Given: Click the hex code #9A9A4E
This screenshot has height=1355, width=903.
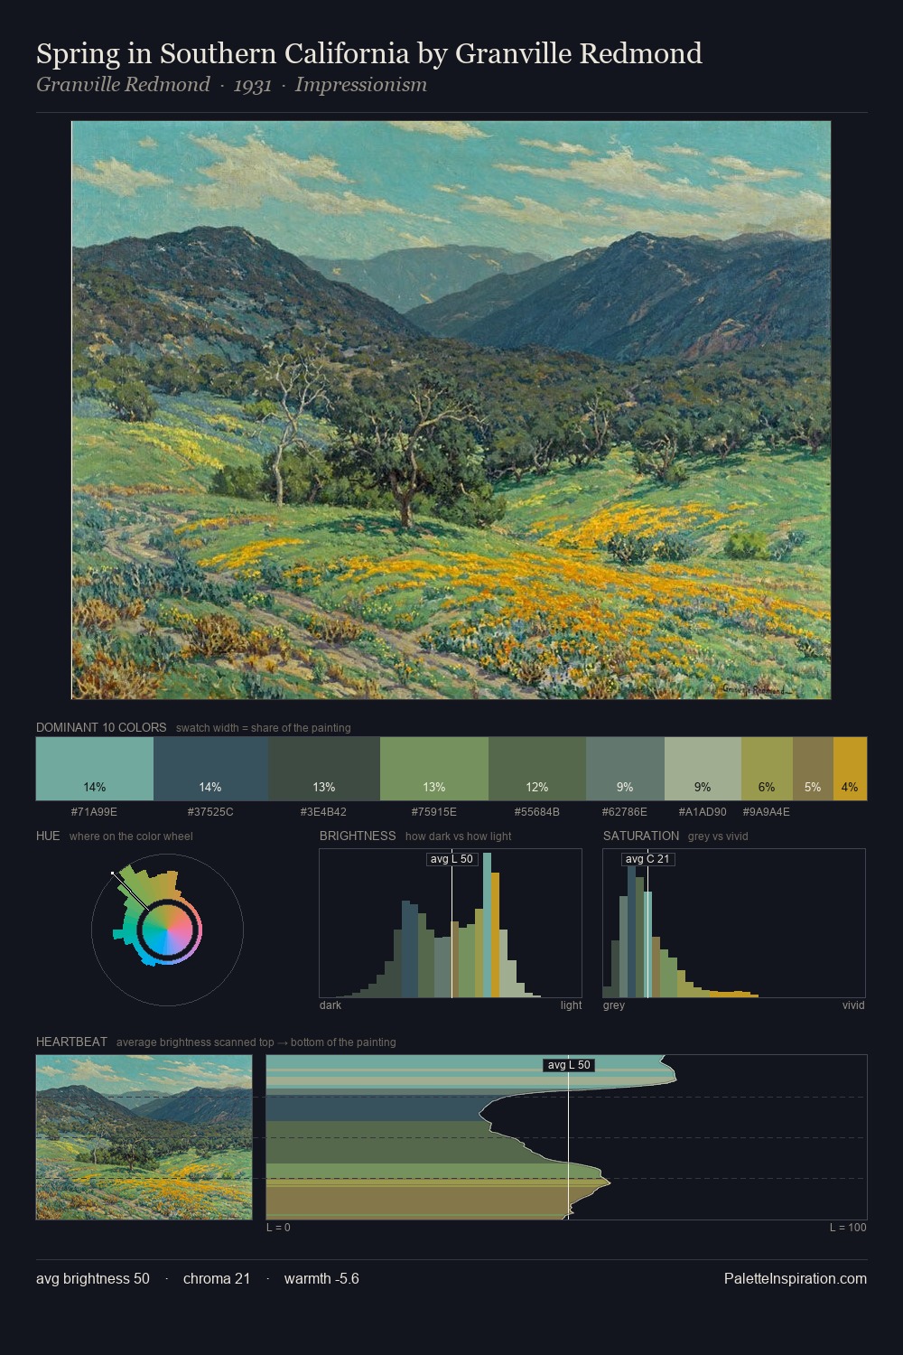Looking at the screenshot, I should click(x=766, y=812).
